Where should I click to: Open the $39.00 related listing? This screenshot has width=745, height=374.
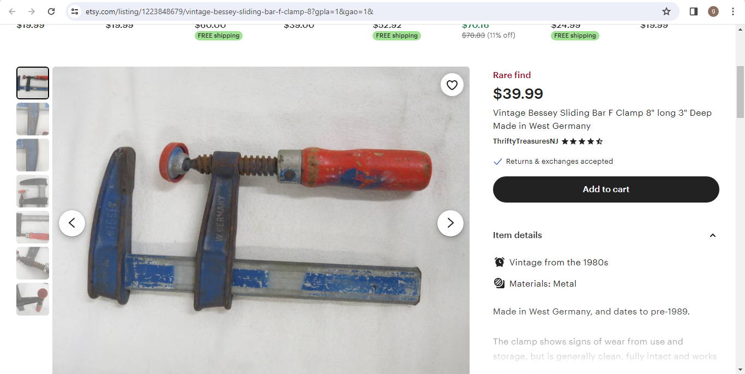pos(299,26)
